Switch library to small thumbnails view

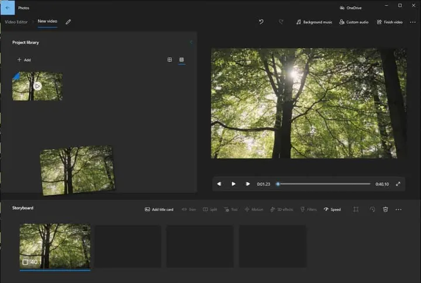182,60
